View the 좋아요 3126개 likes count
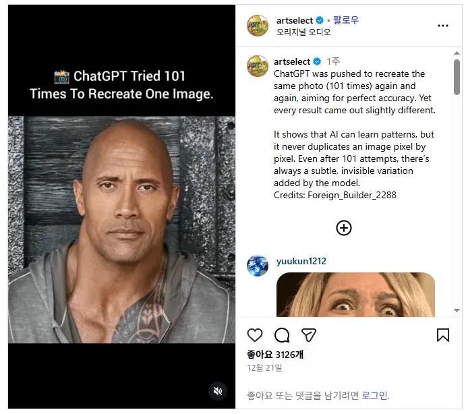 click(275, 355)
